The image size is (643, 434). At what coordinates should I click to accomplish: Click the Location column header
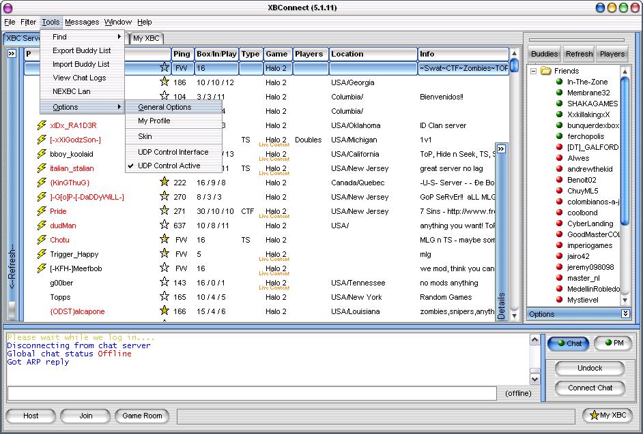click(373, 54)
